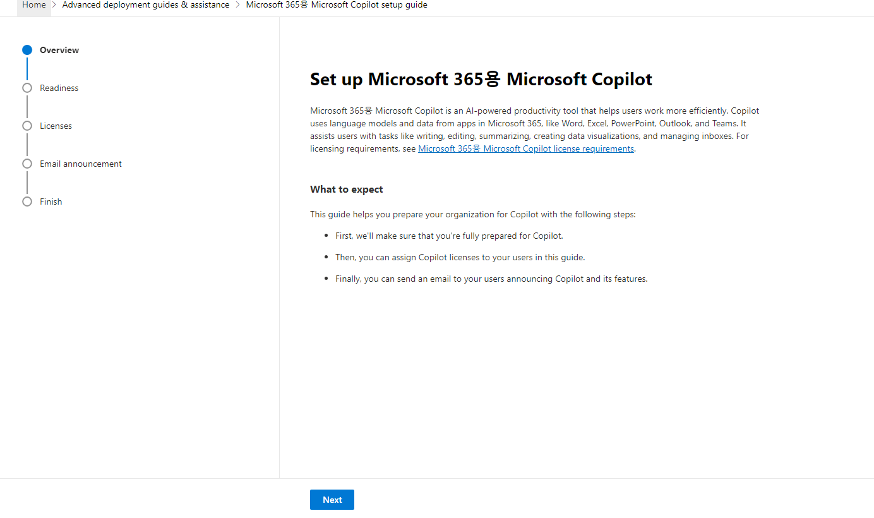Click sentence 'This guide helps you prepare your organization'

(x=473, y=214)
